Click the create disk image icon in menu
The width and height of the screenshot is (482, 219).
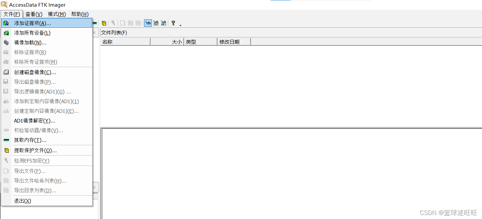coord(6,72)
